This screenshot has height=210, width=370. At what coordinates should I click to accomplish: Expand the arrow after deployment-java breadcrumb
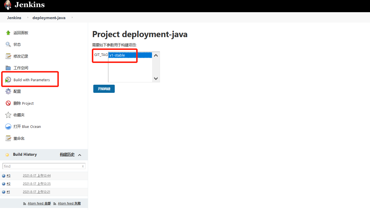tap(72, 18)
